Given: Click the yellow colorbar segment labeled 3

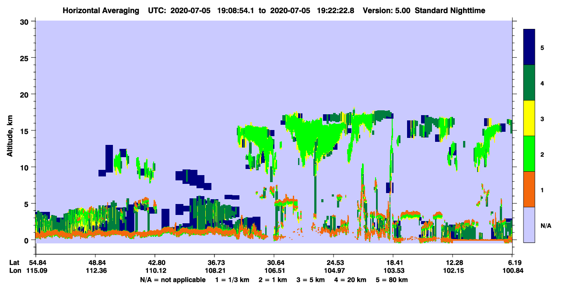Looking at the screenshot, I should pyautogui.click(x=529, y=118).
